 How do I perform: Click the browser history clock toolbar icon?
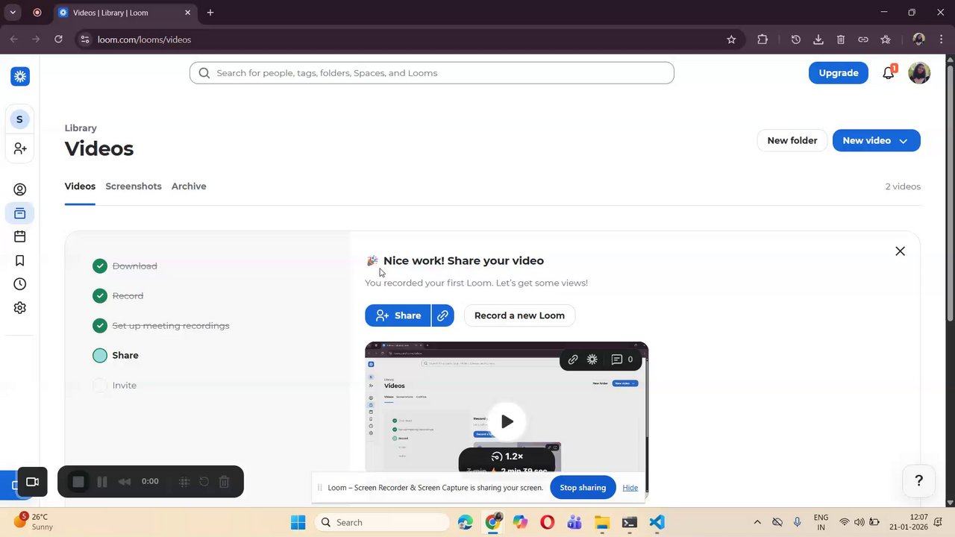click(796, 40)
